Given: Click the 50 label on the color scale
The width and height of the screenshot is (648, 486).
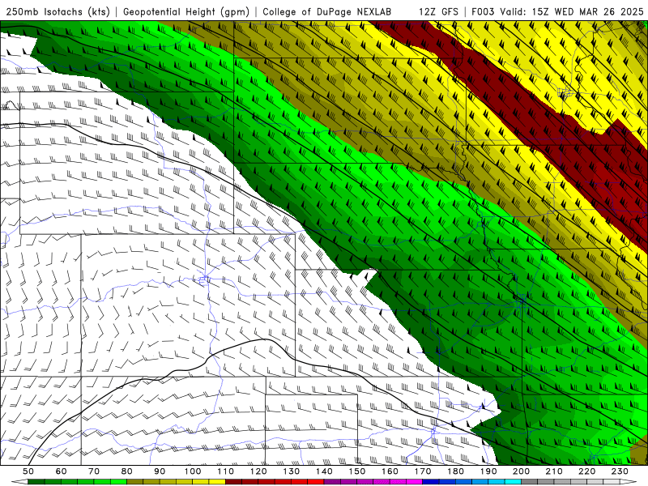Looking at the screenshot, I should [x=28, y=471].
